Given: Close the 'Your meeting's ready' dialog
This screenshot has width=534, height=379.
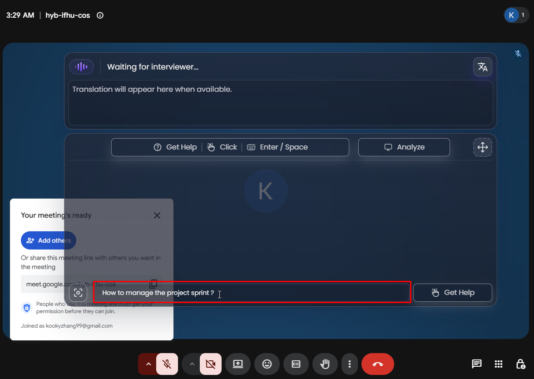Looking at the screenshot, I should click(x=157, y=215).
